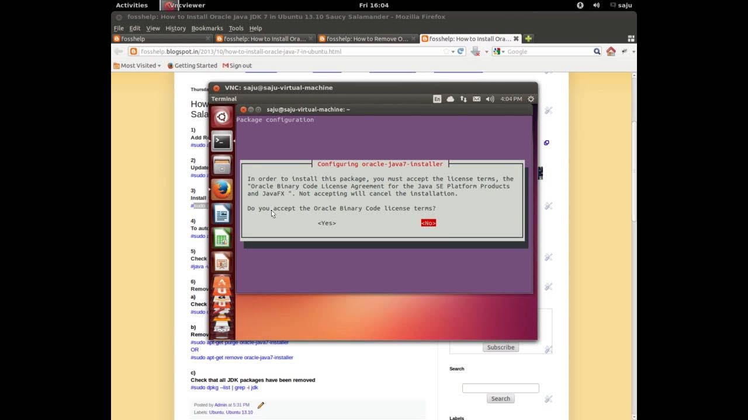Go to Firefox home page
The width and height of the screenshot is (748, 420).
click(611, 51)
